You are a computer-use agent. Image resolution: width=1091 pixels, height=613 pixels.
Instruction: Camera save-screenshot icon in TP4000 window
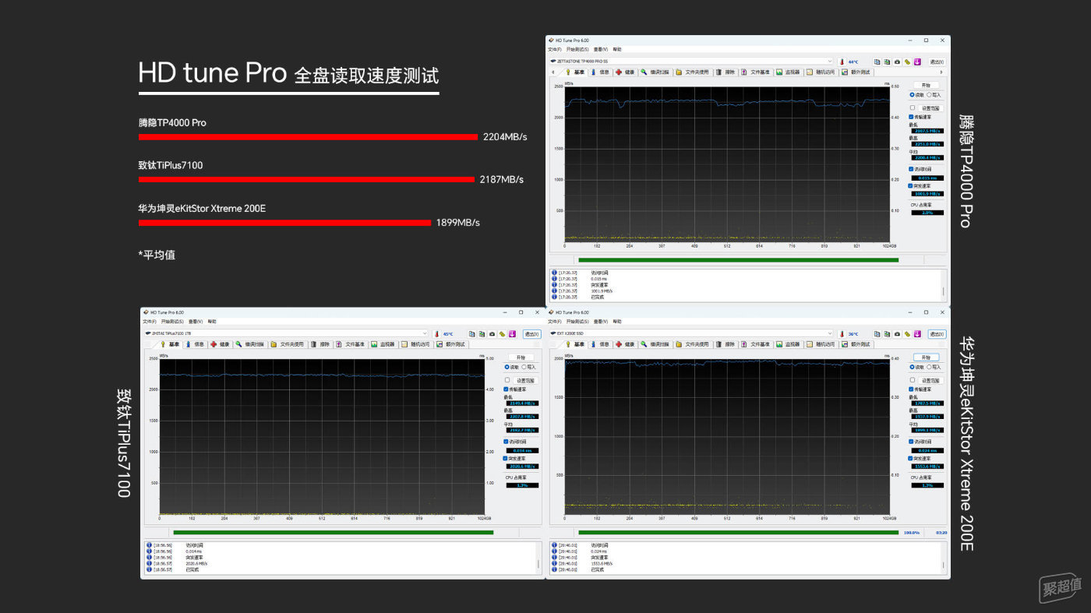(x=897, y=62)
